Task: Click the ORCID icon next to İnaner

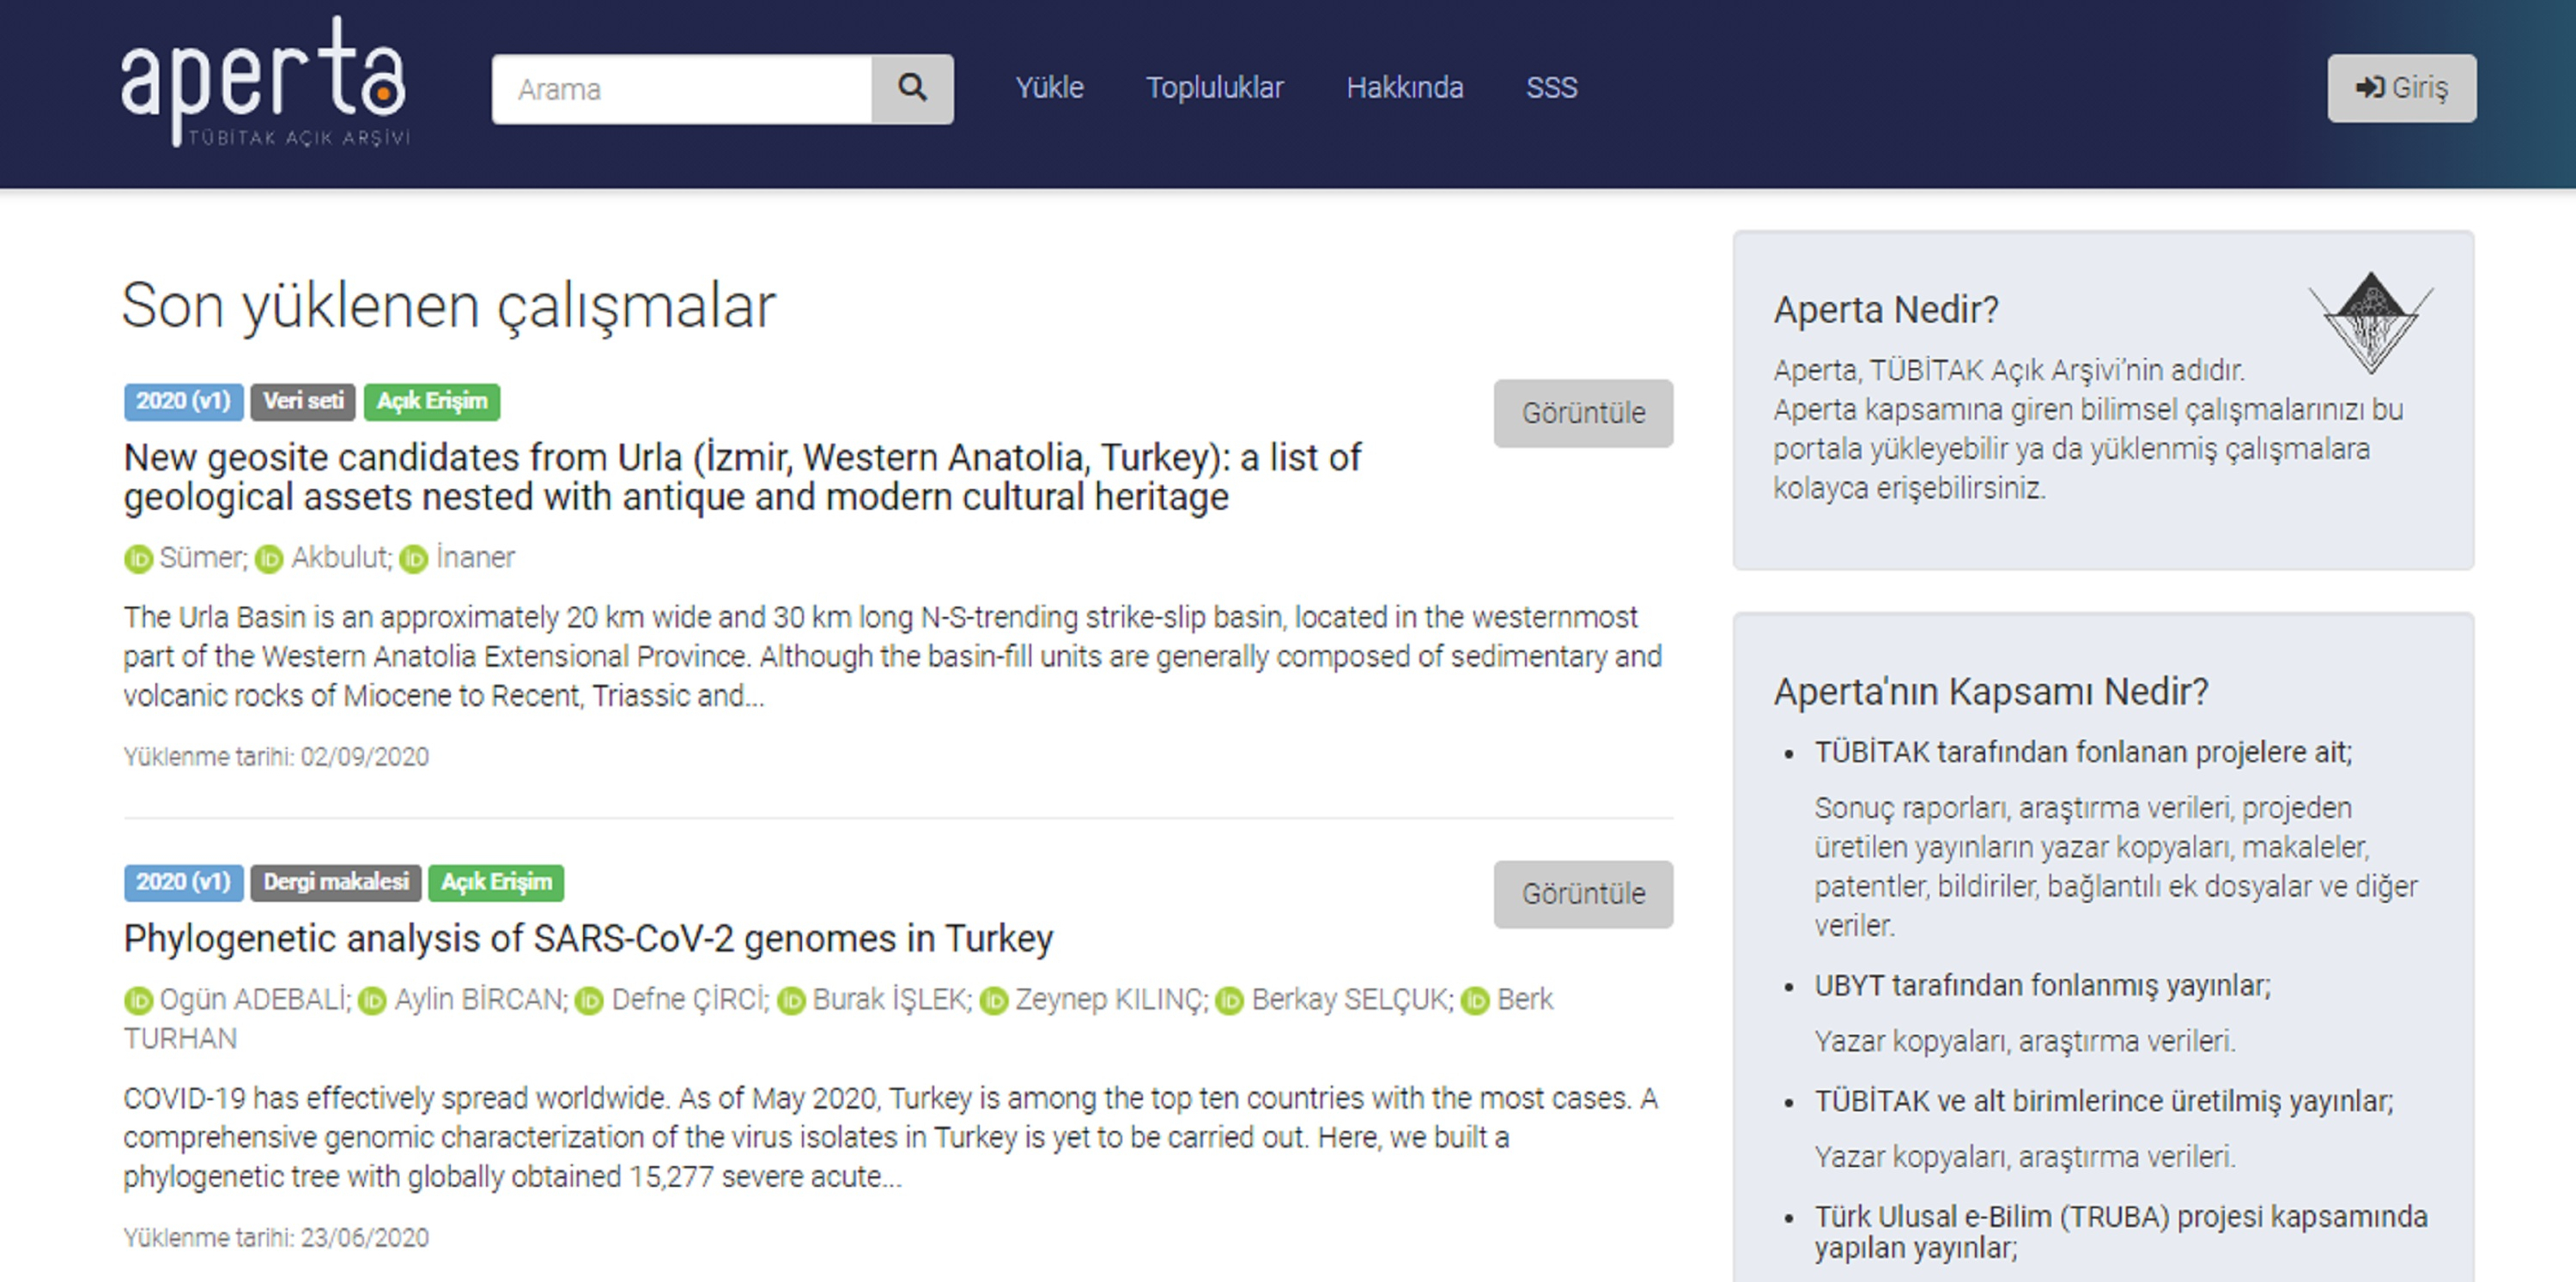Action: coord(414,559)
